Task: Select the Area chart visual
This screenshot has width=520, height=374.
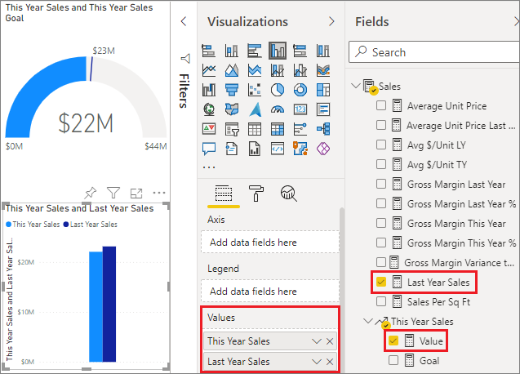Action: pos(232,70)
